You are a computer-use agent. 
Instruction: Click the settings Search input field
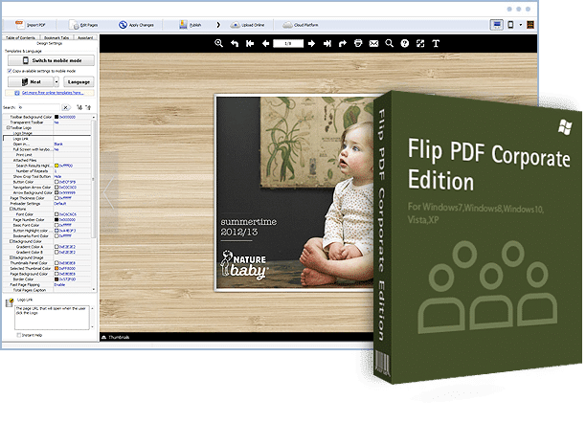(39, 107)
